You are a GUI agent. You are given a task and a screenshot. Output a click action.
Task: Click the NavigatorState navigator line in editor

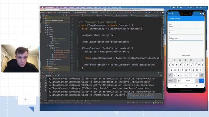click(x=98, y=35)
